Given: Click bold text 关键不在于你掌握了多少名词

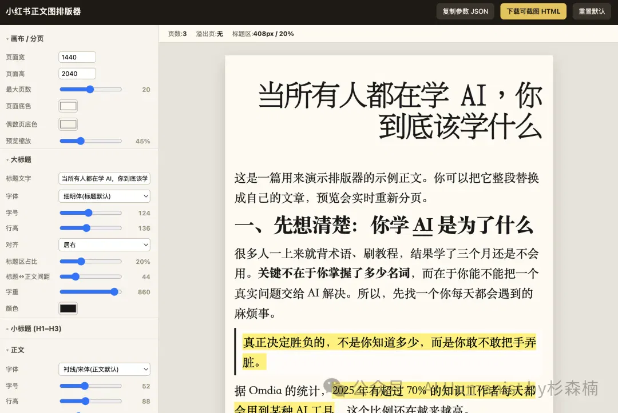Looking at the screenshot, I should coord(334,273).
